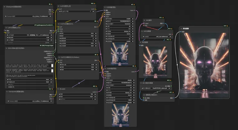
Task: Open the RealESRGAN upscale model name dropdown
Action: (x=159, y=88)
